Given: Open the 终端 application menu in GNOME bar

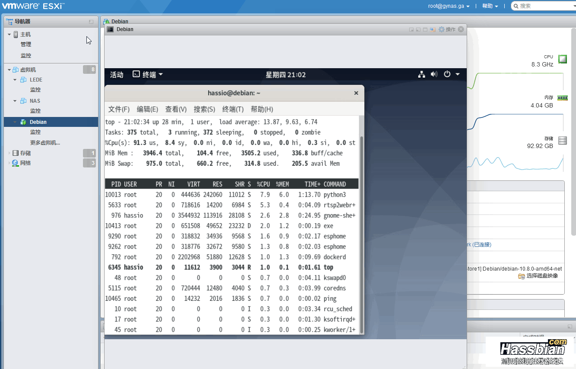Looking at the screenshot, I should click(x=147, y=74).
